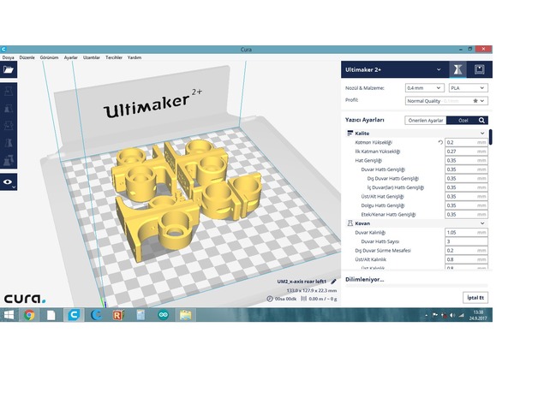
Task: Rename job with the pencil icon
Action: 333,282
